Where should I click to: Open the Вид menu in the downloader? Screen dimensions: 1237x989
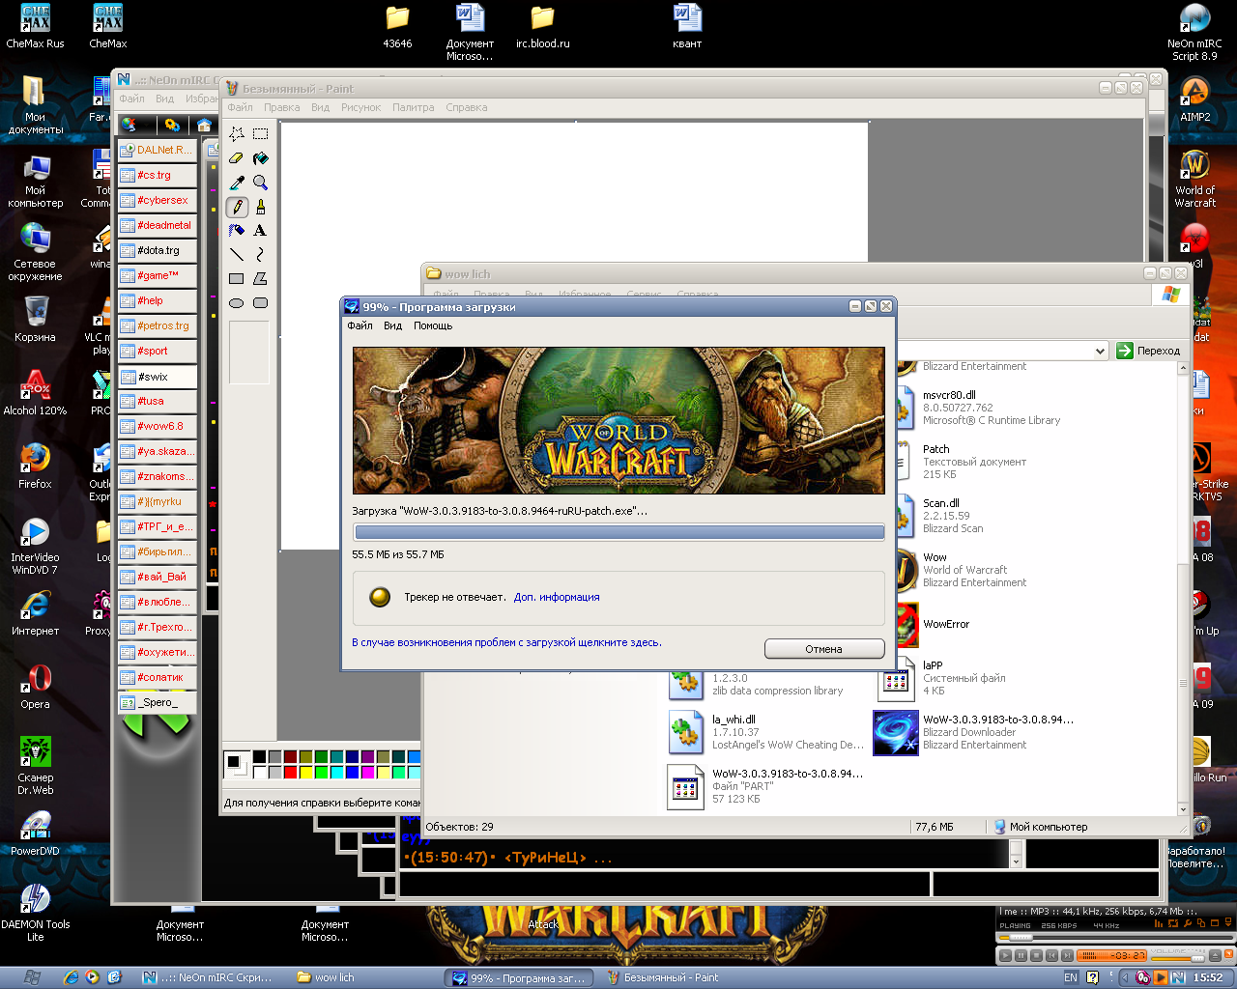pyautogui.click(x=392, y=326)
